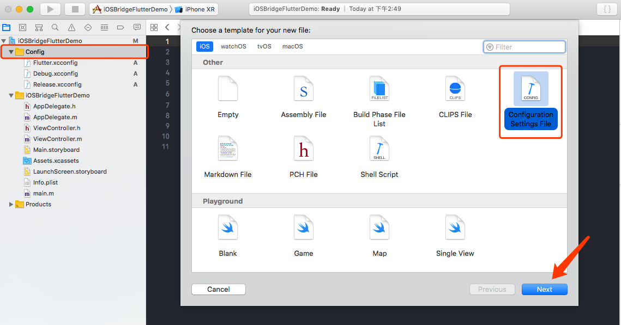Screen dimensions: 621x325
Task: Open AppDelegate.m in the navigator
Action: [x=55, y=117]
